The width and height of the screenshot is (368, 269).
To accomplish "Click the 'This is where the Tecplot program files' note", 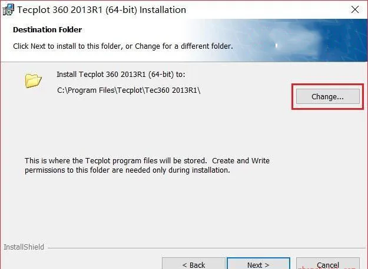I will [147, 165].
